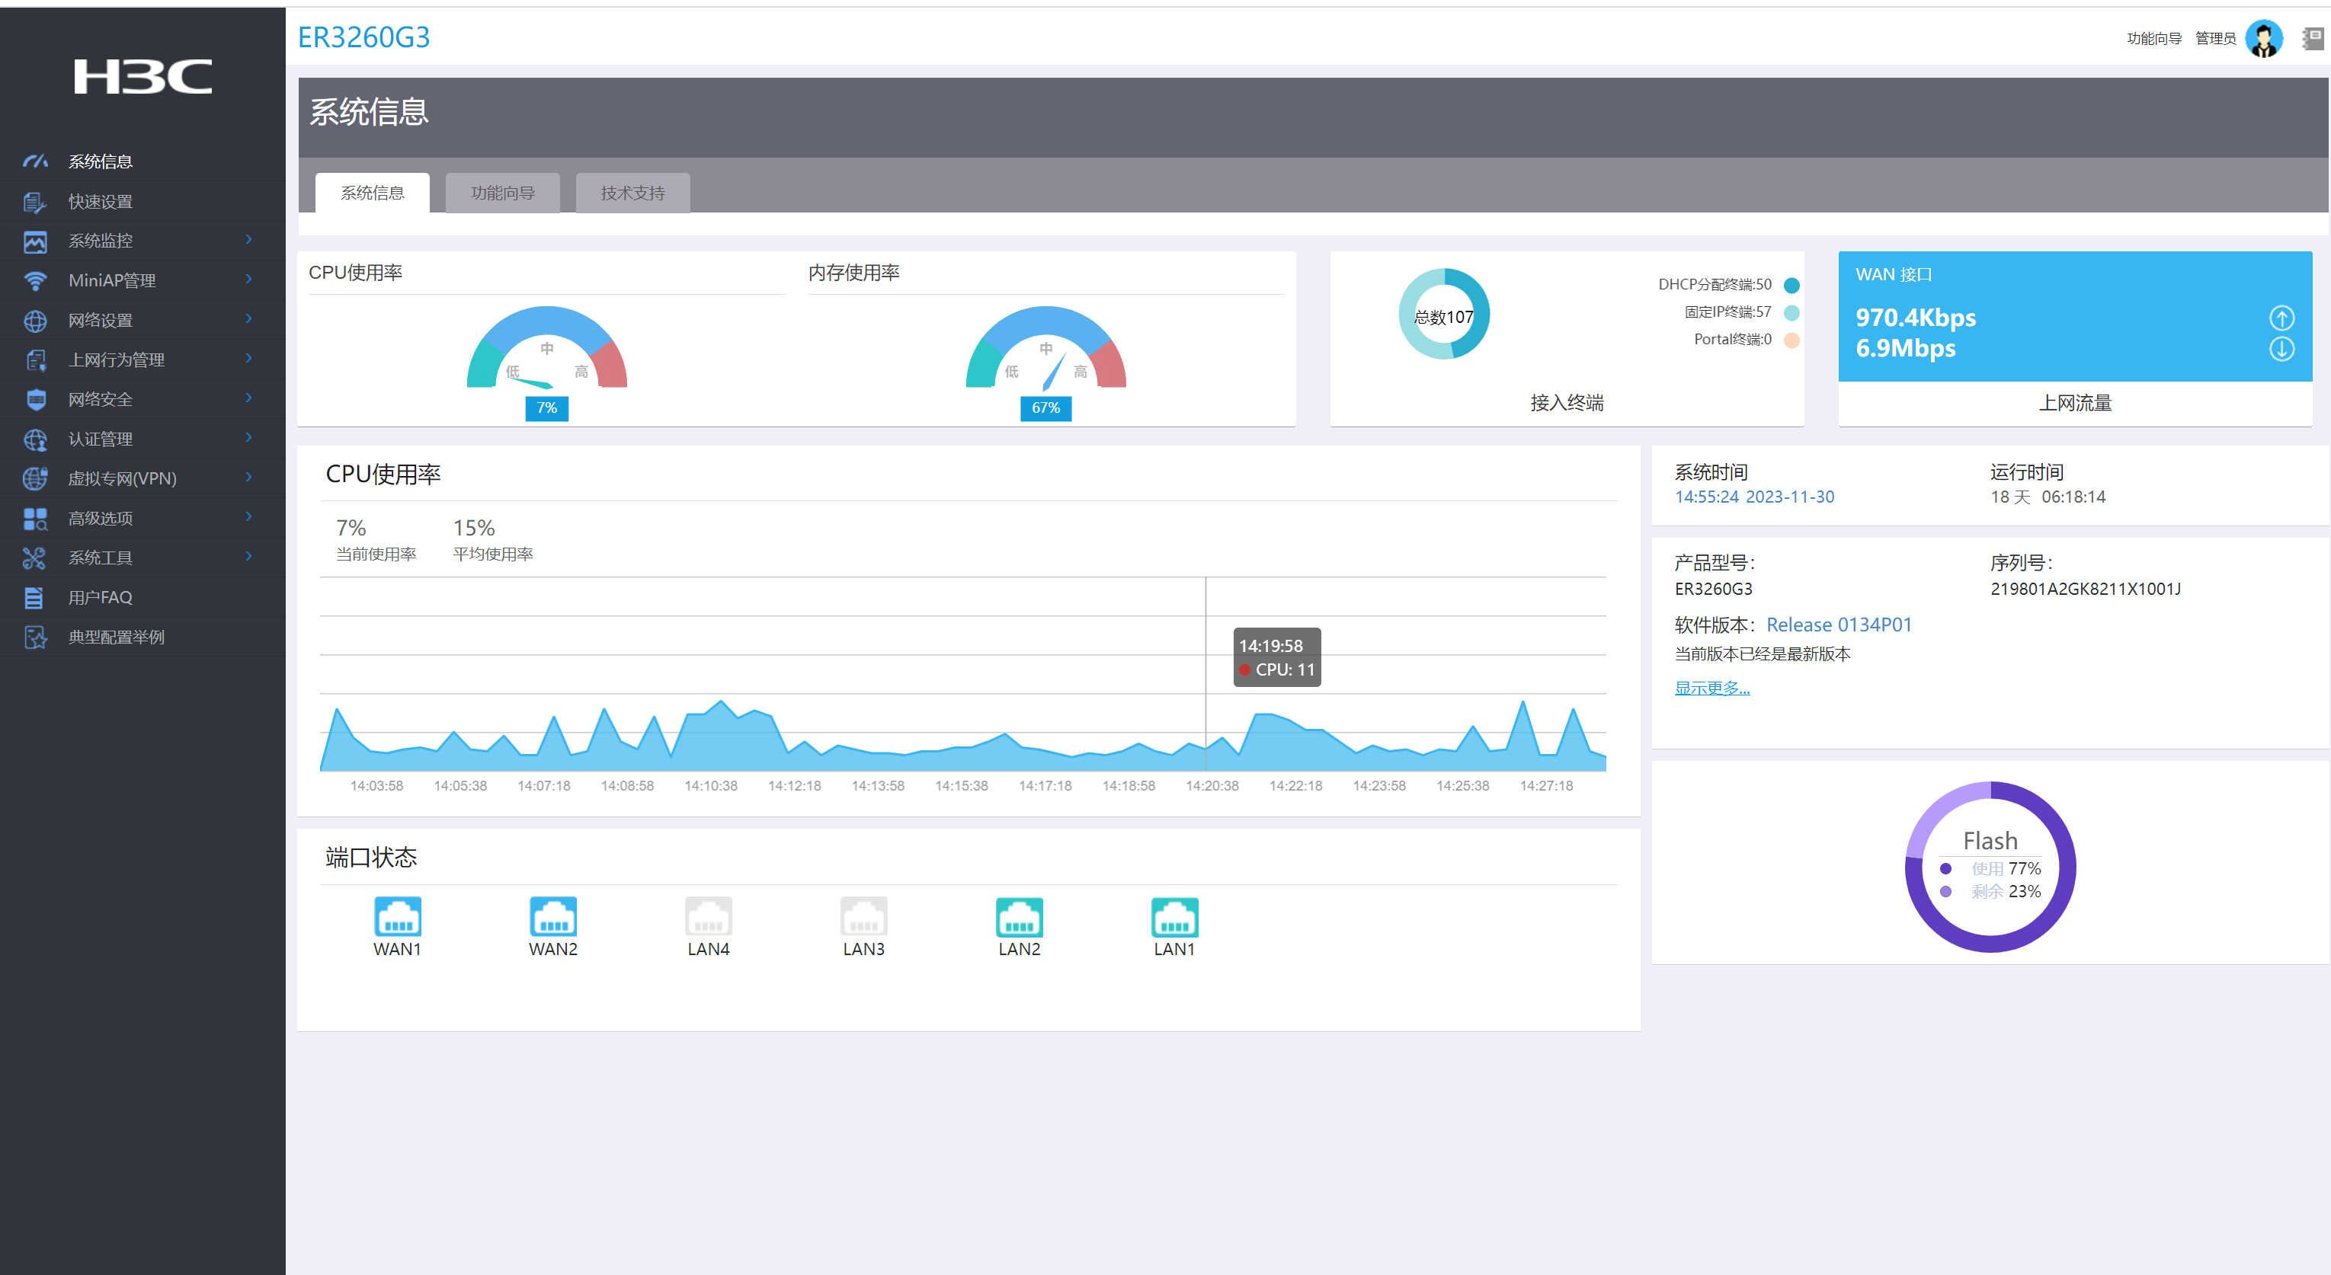This screenshot has height=1275, width=2331.
Task: Click the WAN upload arrow icon
Action: (x=2281, y=318)
